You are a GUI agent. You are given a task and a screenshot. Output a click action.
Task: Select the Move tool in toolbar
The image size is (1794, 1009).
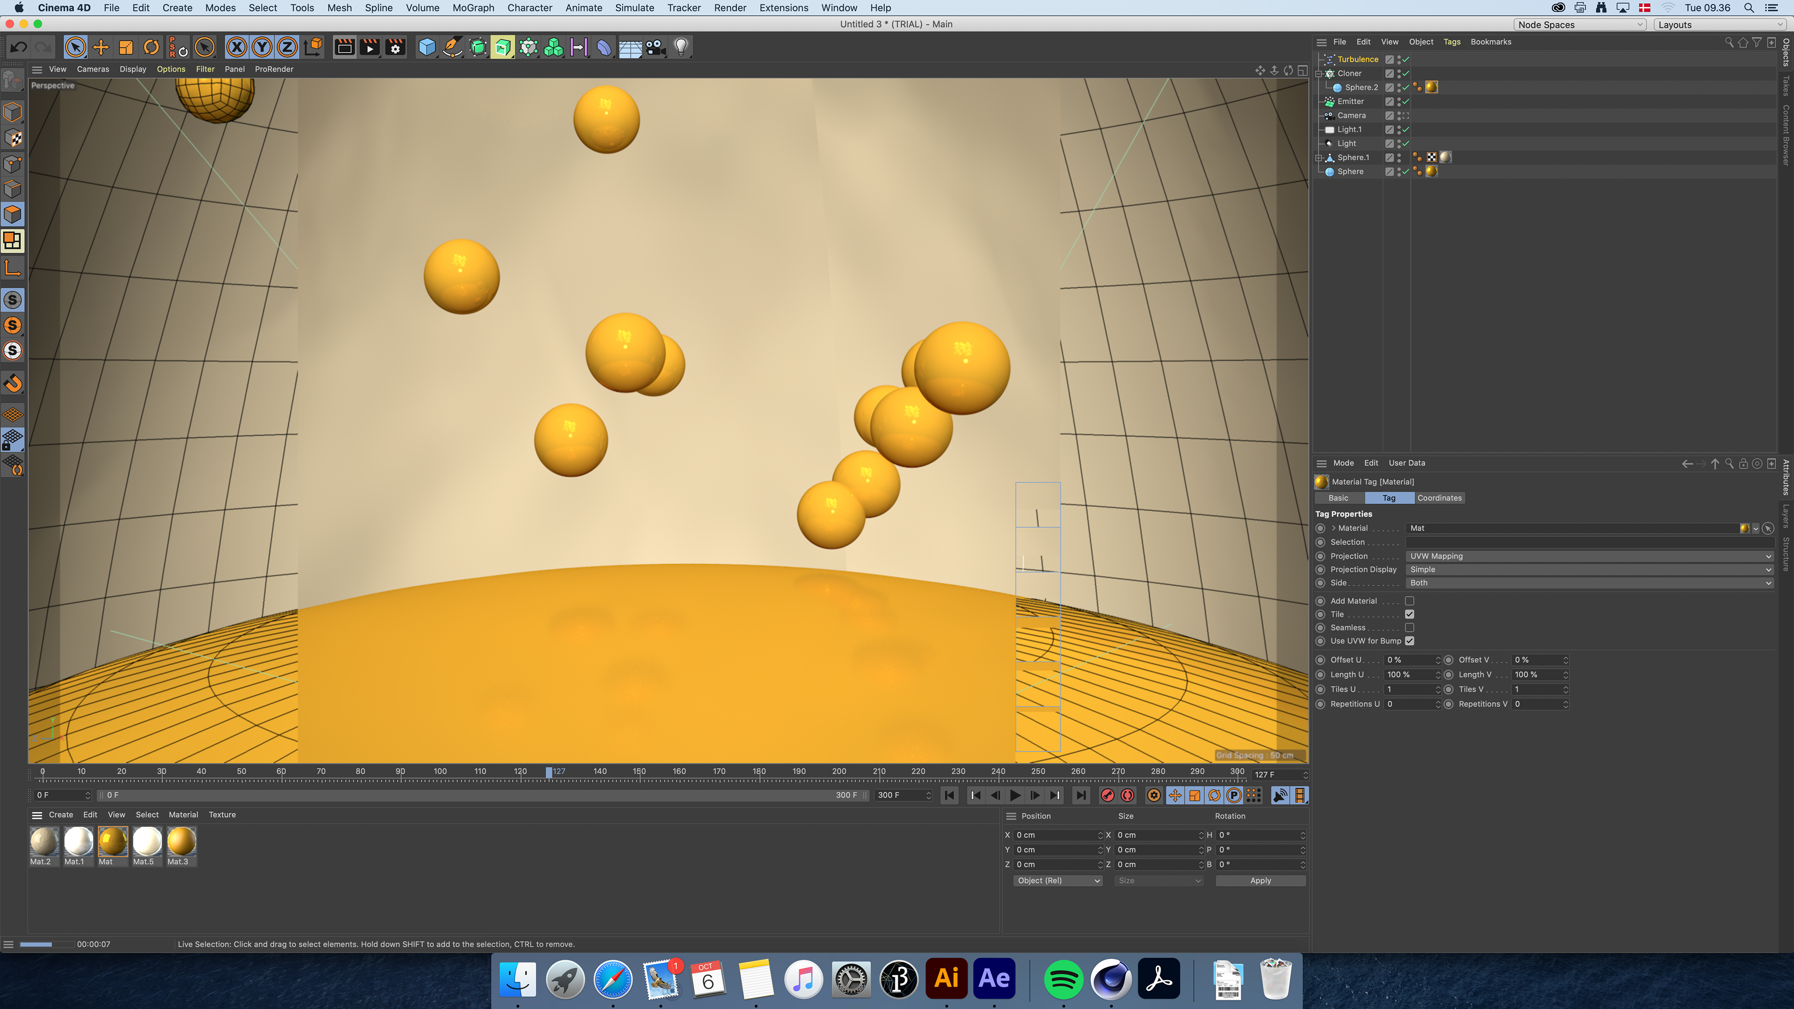click(101, 47)
